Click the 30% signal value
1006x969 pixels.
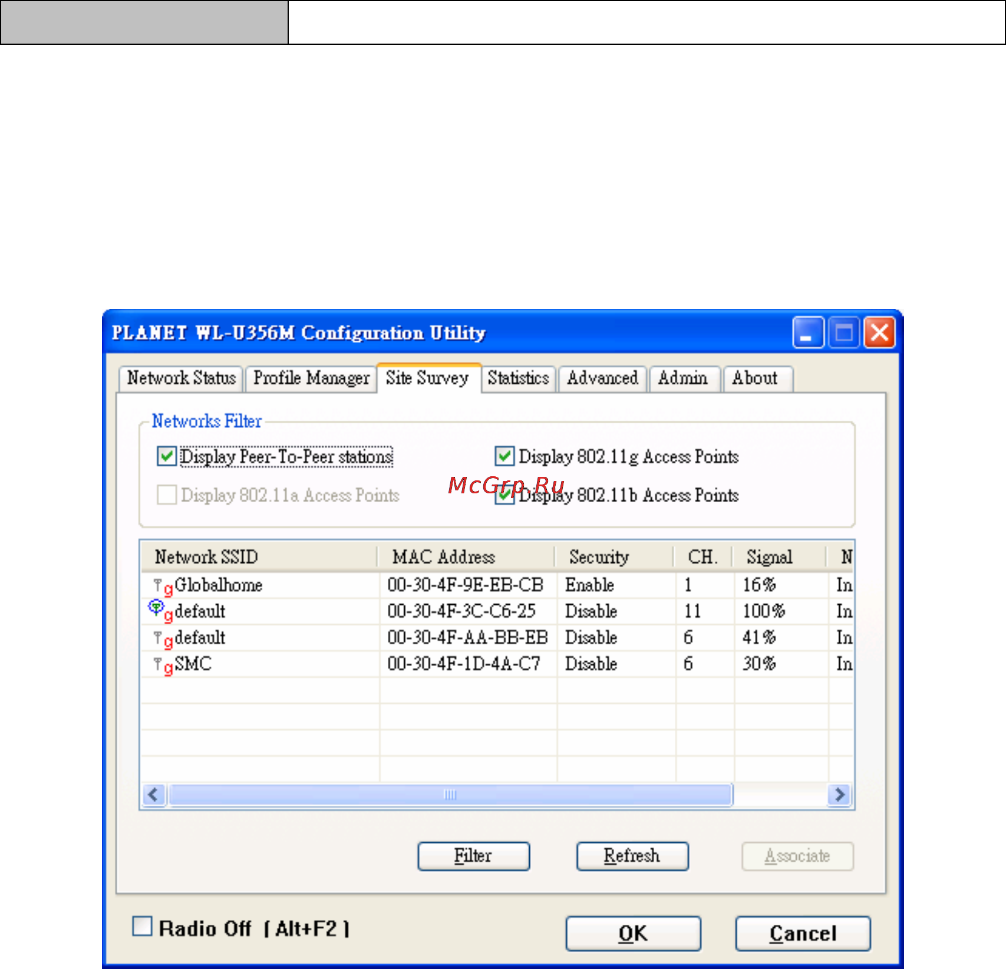click(759, 664)
